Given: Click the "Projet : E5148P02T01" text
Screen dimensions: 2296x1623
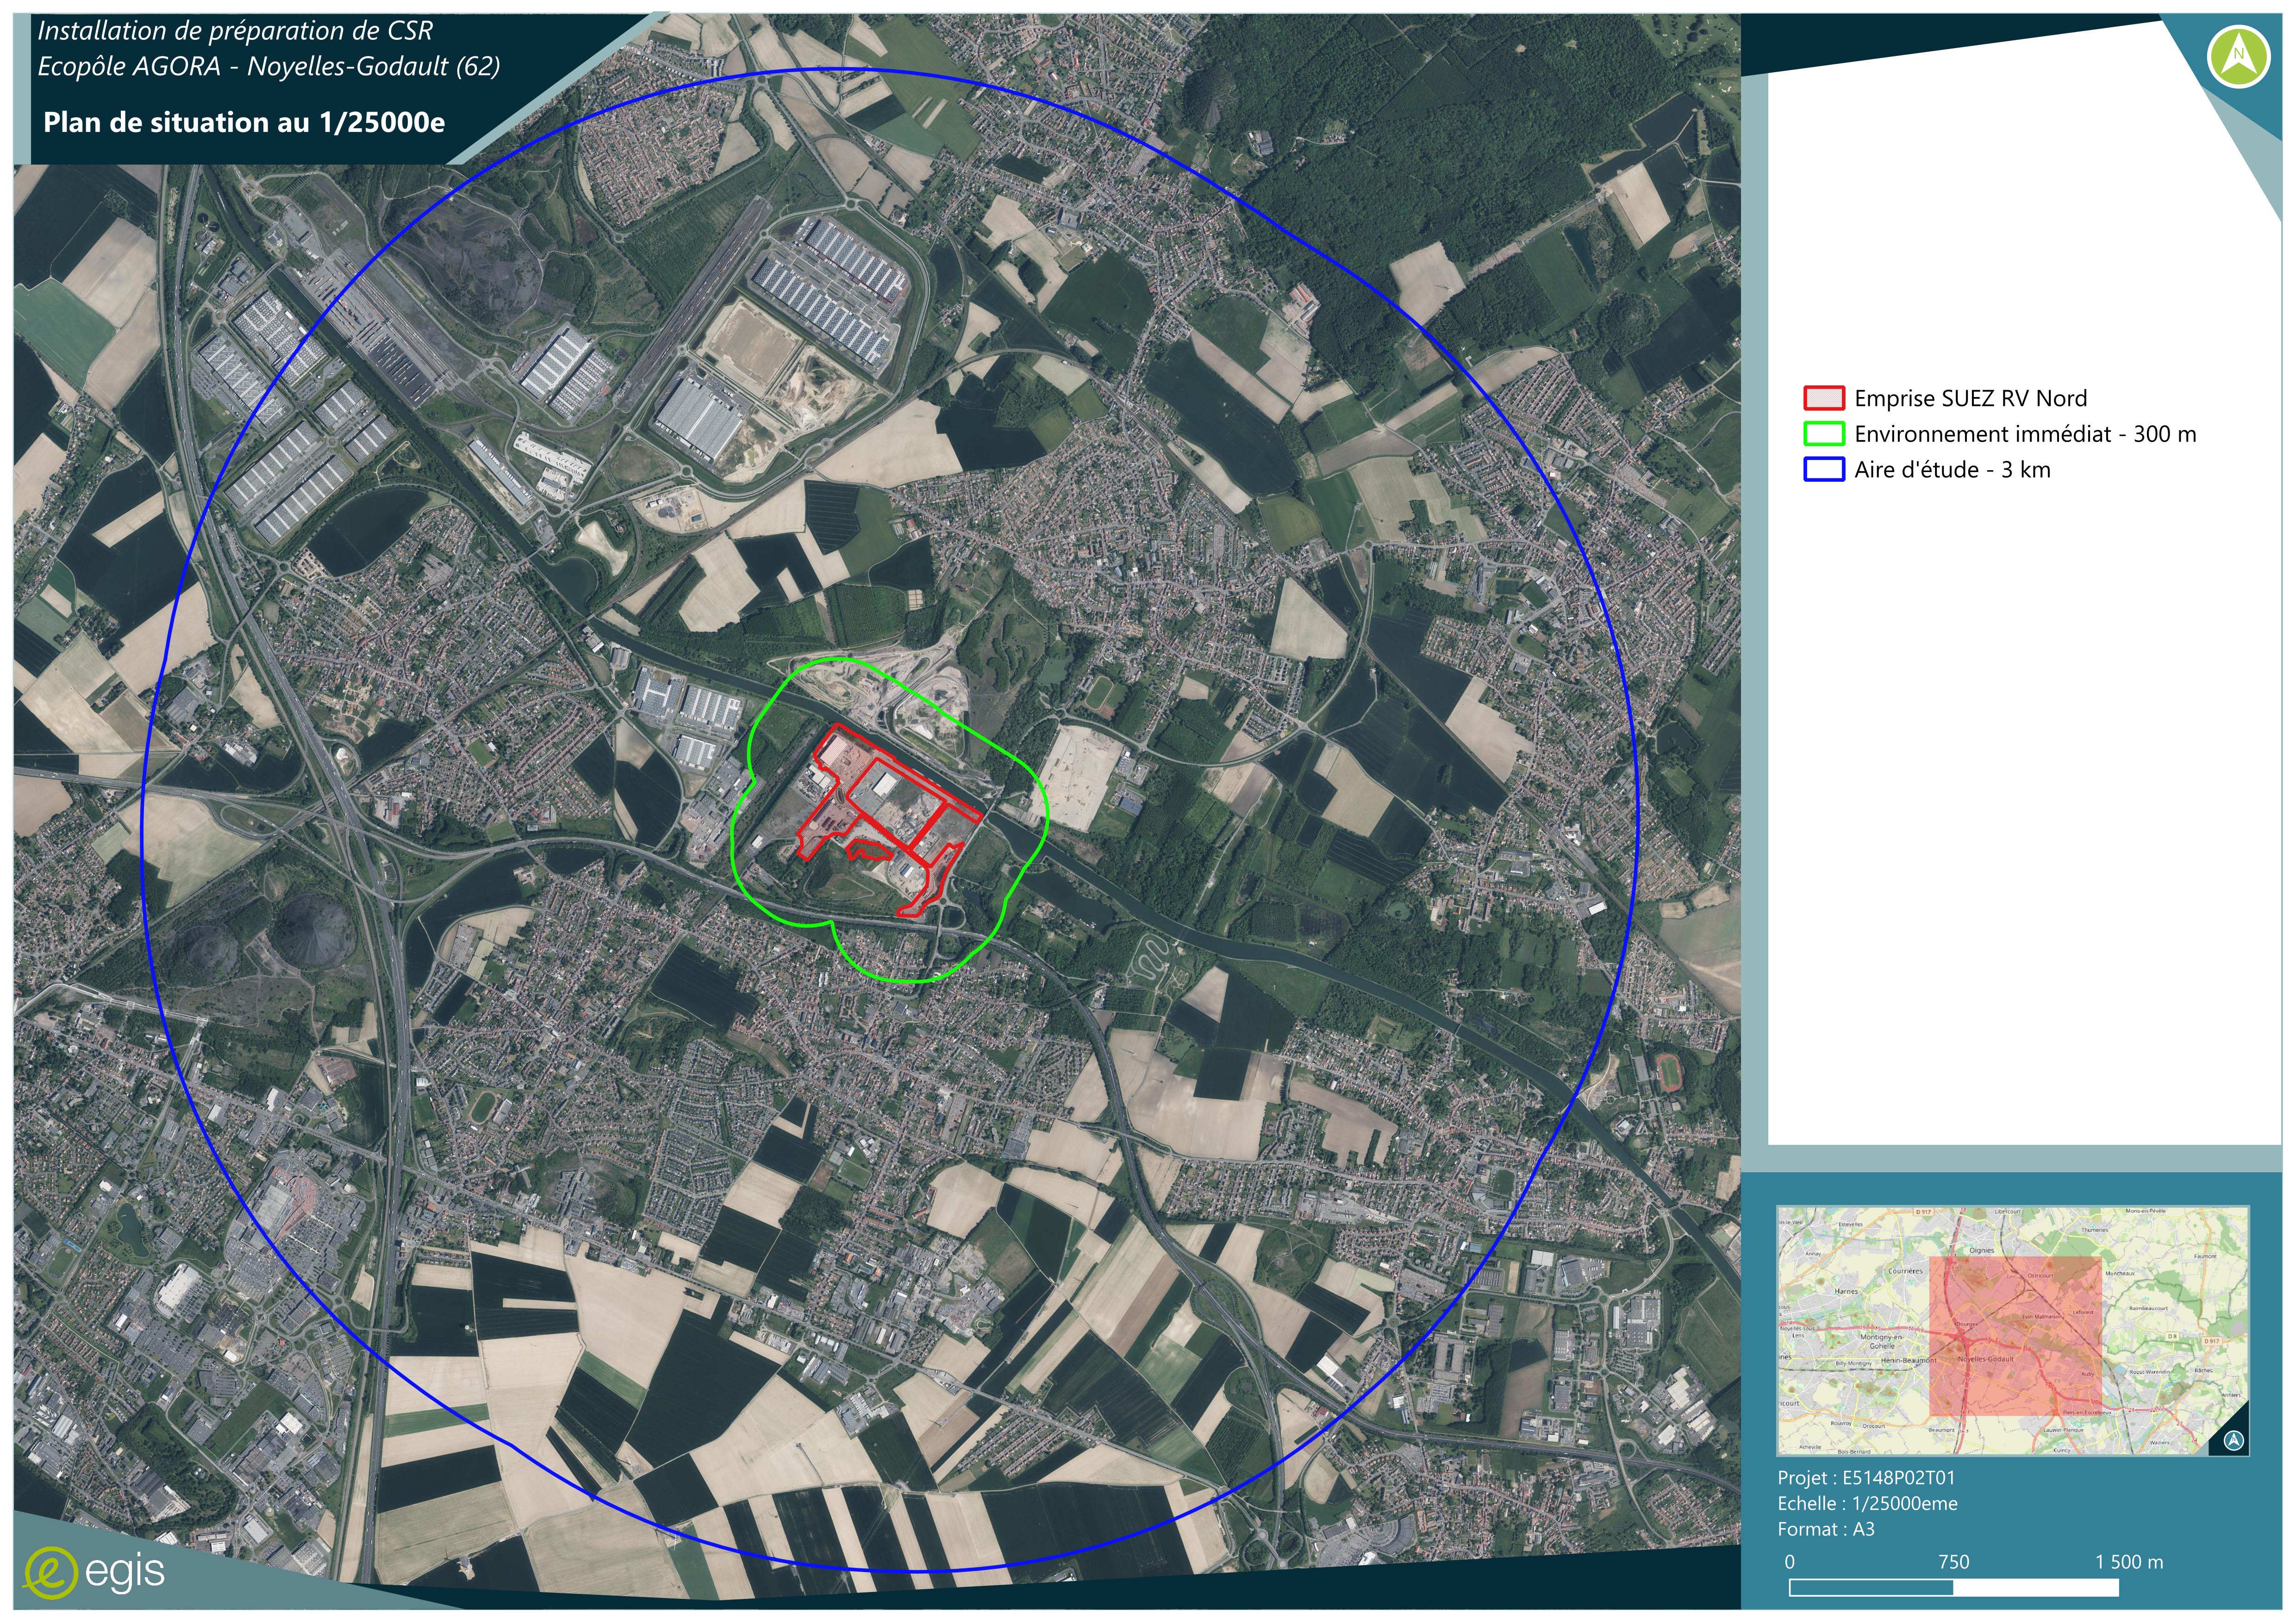Looking at the screenshot, I should pos(1866,1478).
